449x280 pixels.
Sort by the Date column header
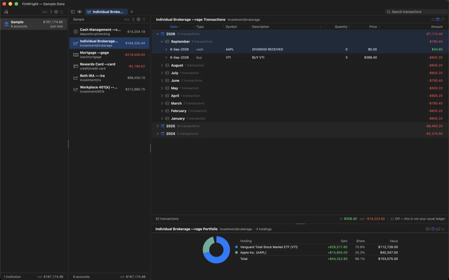pyautogui.click(x=175, y=27)
